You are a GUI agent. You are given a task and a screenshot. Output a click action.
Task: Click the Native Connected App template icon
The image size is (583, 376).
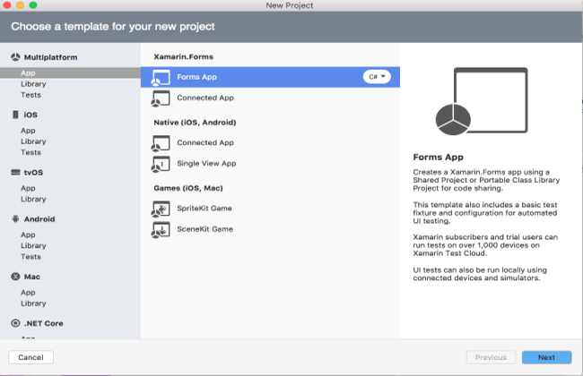(x=161, y=143)
